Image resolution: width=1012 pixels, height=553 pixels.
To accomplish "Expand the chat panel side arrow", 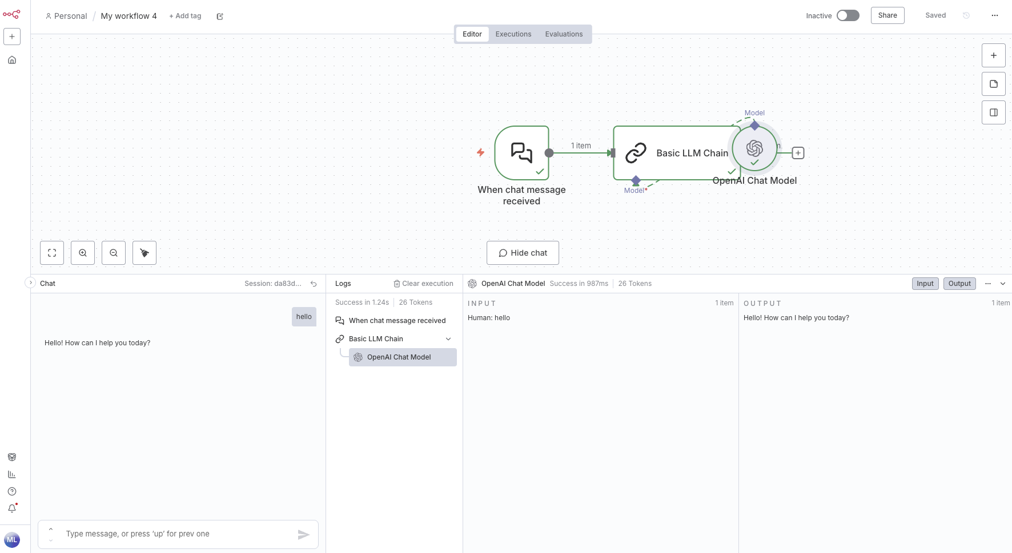I will tap(31, 282).
